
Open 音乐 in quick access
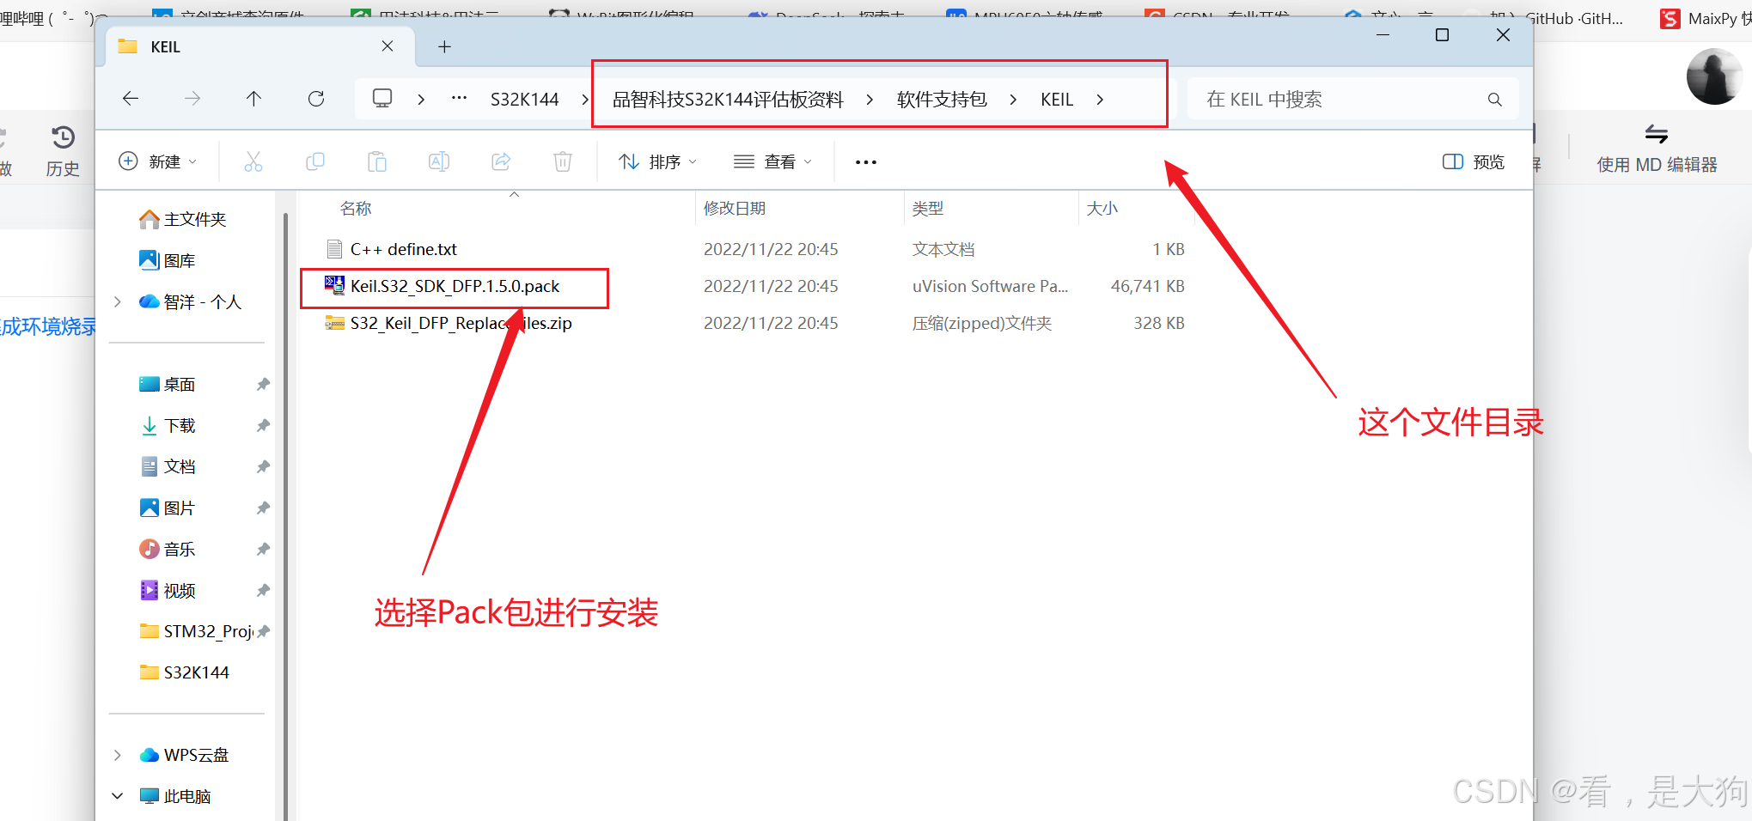tap(180, 550)
